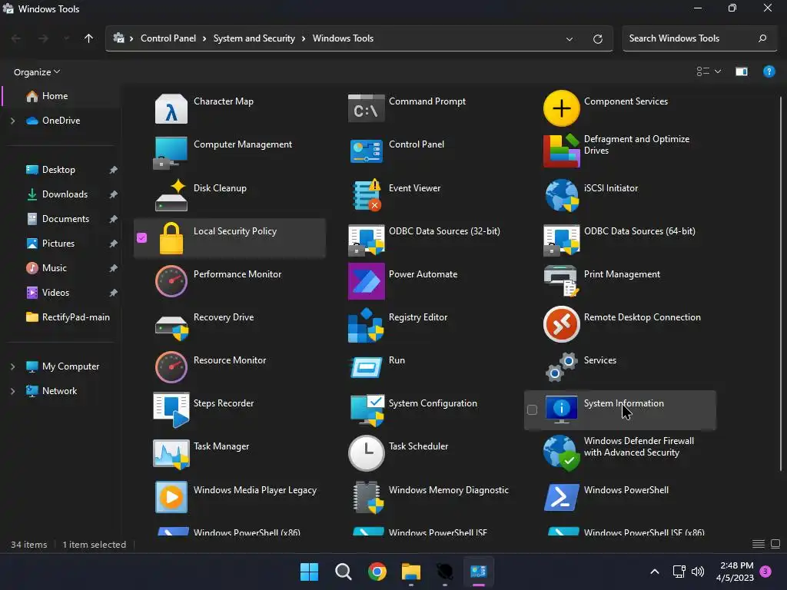Toggle the preview pane button
This screenshot has height=590, width=787.
(x=742, y=71)
